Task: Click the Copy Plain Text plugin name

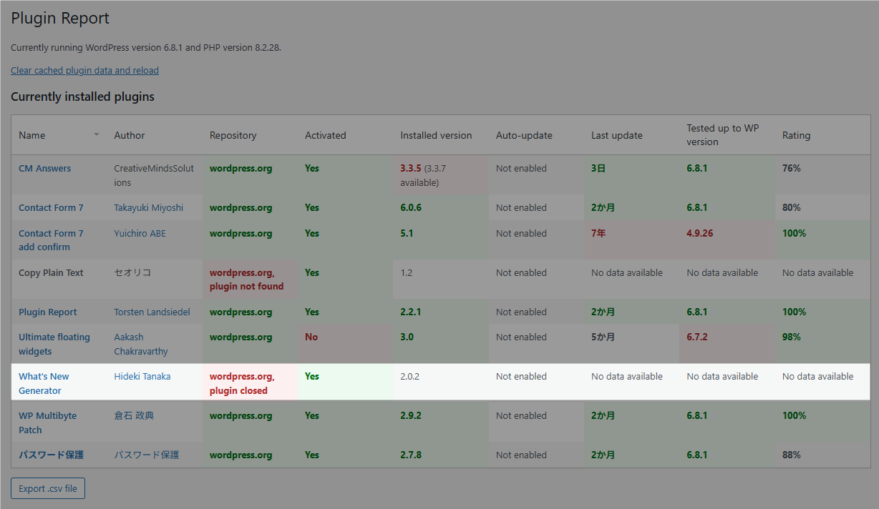Action: (x=51, y=273)
